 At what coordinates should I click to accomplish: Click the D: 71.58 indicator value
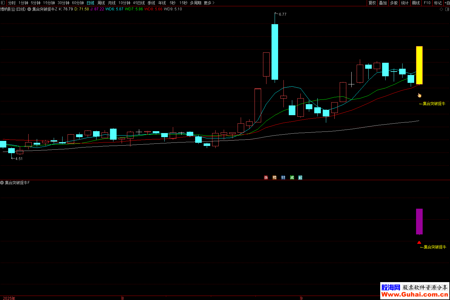(x=82, y=9)
